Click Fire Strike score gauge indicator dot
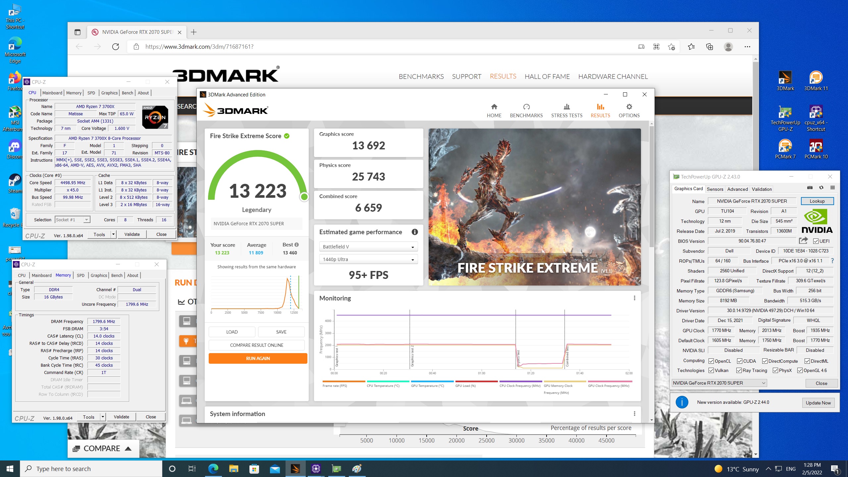This screenshot has height=477, width=848. 304,197
